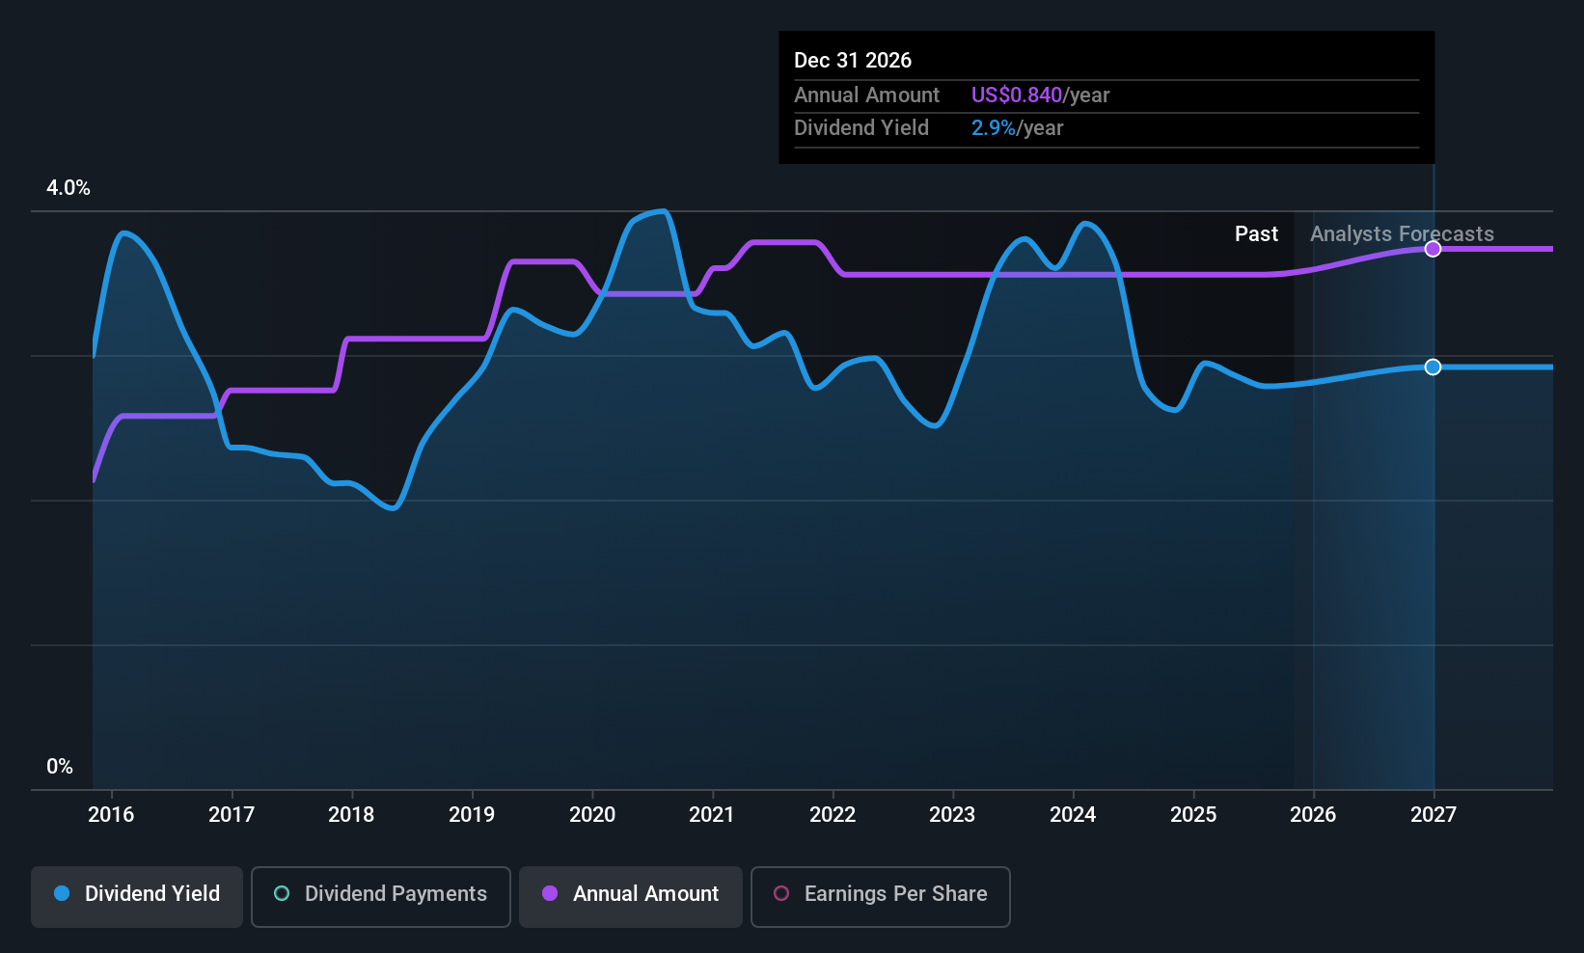Toggle the Dividend Yield series visibility
Image resolution: width=1584 pixels, height=953 pixels.
click(x=136, y=896)
